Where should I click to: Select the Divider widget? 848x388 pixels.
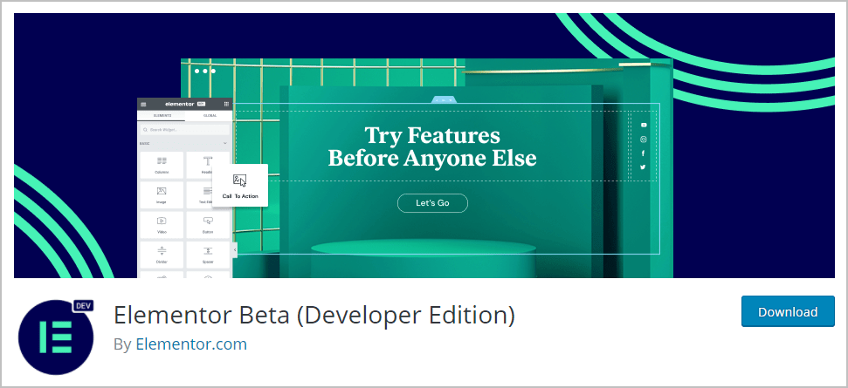[x=162, y=255]
